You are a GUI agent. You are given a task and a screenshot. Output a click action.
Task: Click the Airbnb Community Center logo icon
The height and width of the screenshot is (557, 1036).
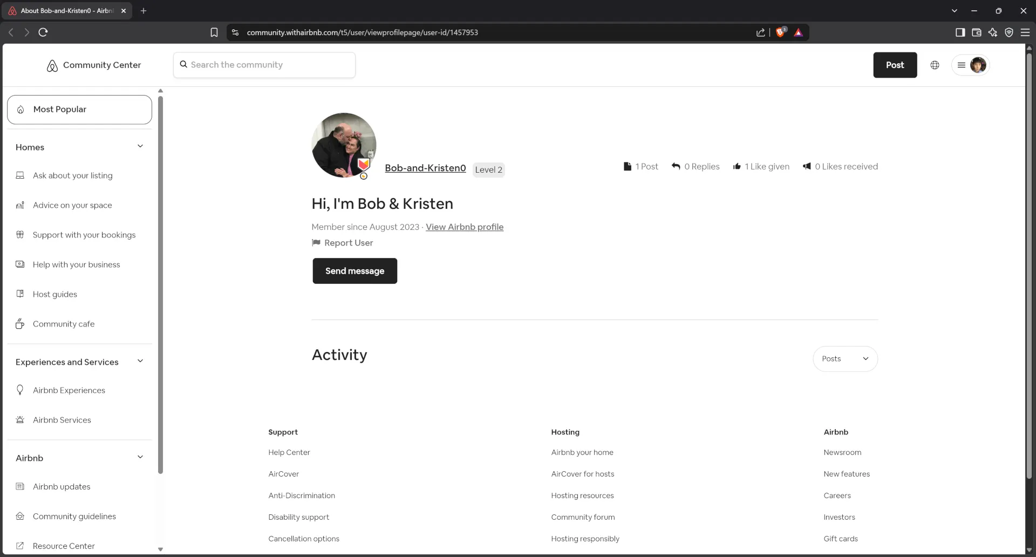tap(52, 65)
